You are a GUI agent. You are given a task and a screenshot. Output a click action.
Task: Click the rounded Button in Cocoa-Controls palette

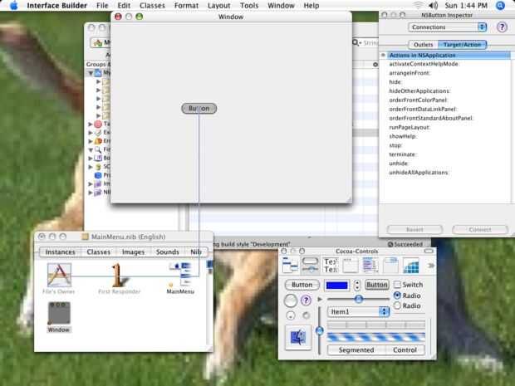coord(302,285)
